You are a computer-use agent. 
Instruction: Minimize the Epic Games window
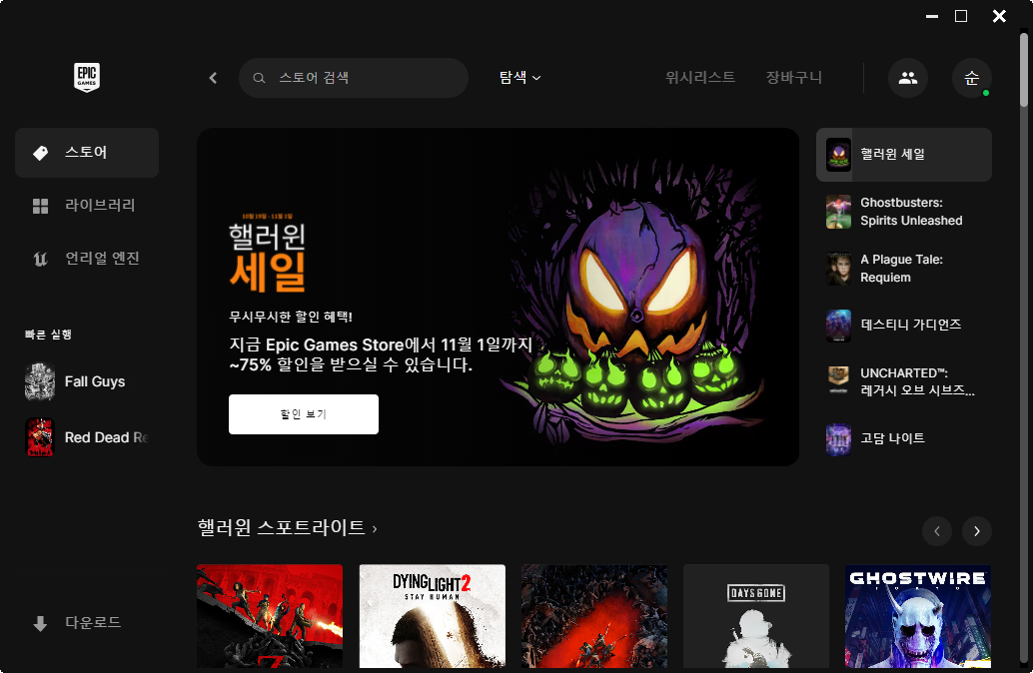click(x=931, y=16)
